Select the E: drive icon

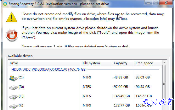click(13, 97)
